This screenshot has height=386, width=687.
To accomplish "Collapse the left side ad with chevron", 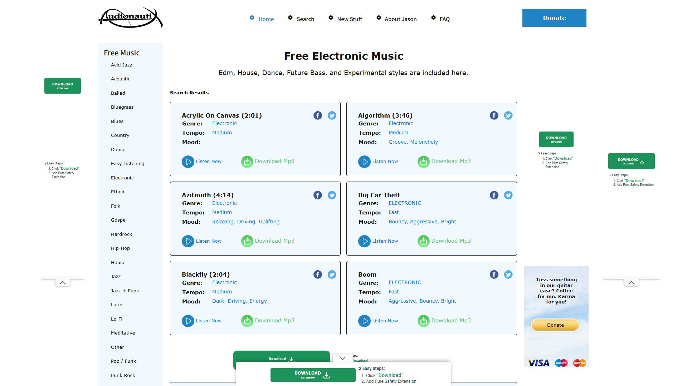I will click(x=63, y=283).
